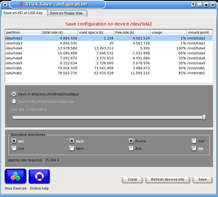Click the 100% usage cell

(181, 48)
